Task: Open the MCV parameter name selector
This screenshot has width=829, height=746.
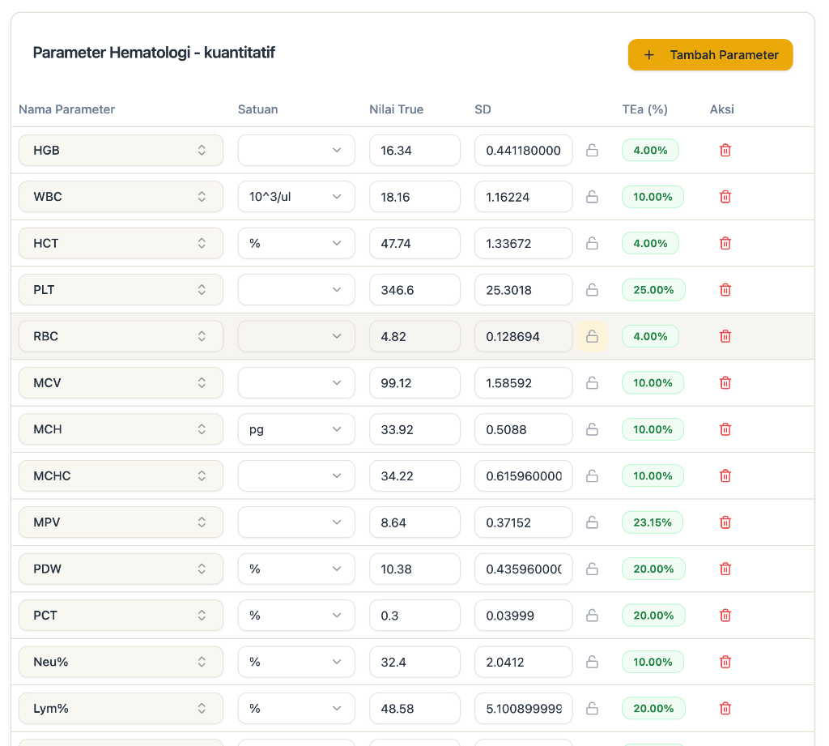Action: (x=121, y=383)
